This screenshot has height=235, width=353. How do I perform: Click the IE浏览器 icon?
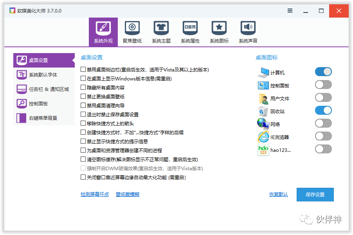click(x=263, y=137)
